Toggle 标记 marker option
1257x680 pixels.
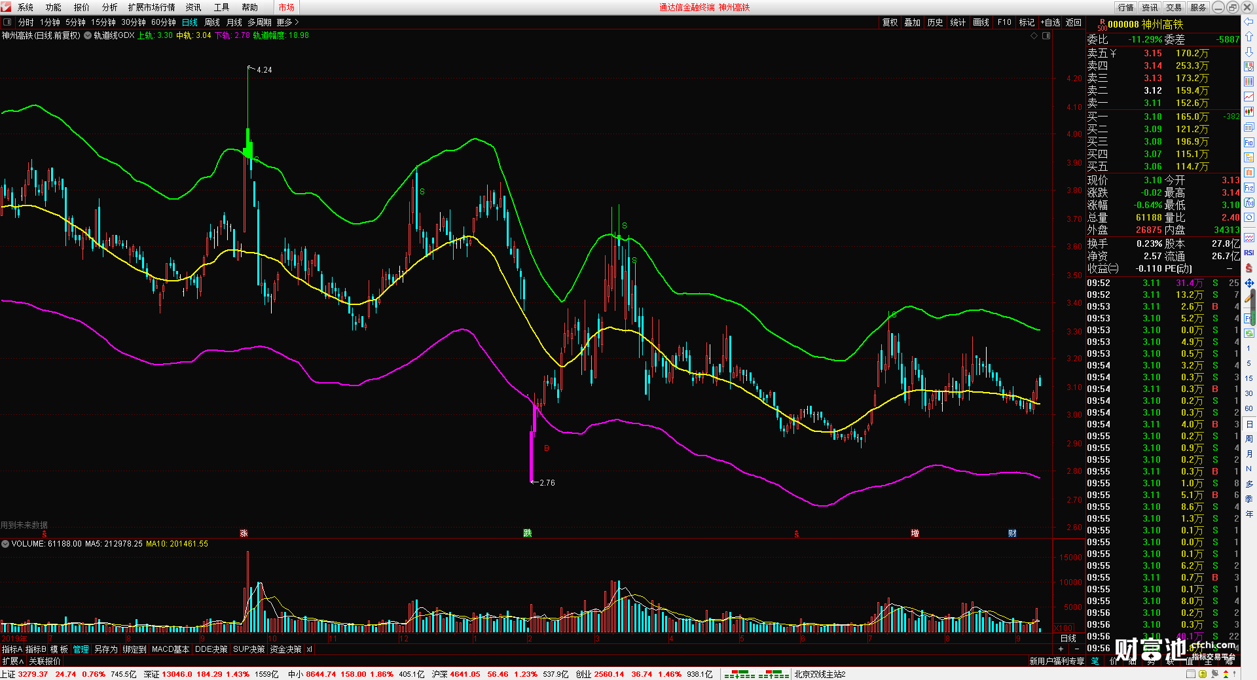1027,22
